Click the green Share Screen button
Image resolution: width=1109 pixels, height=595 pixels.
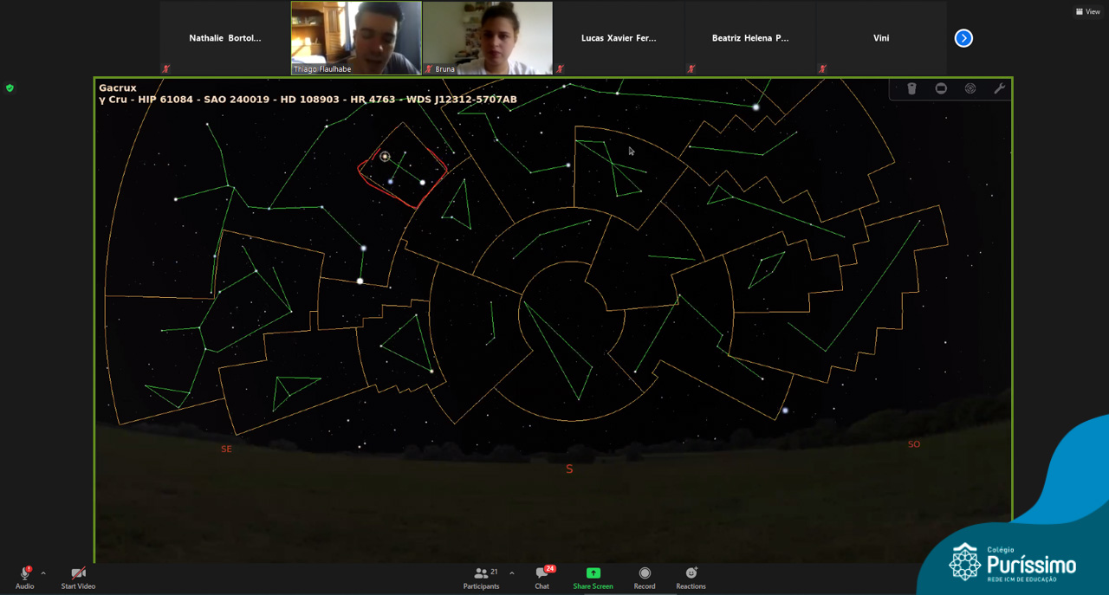tap(593, 577)
